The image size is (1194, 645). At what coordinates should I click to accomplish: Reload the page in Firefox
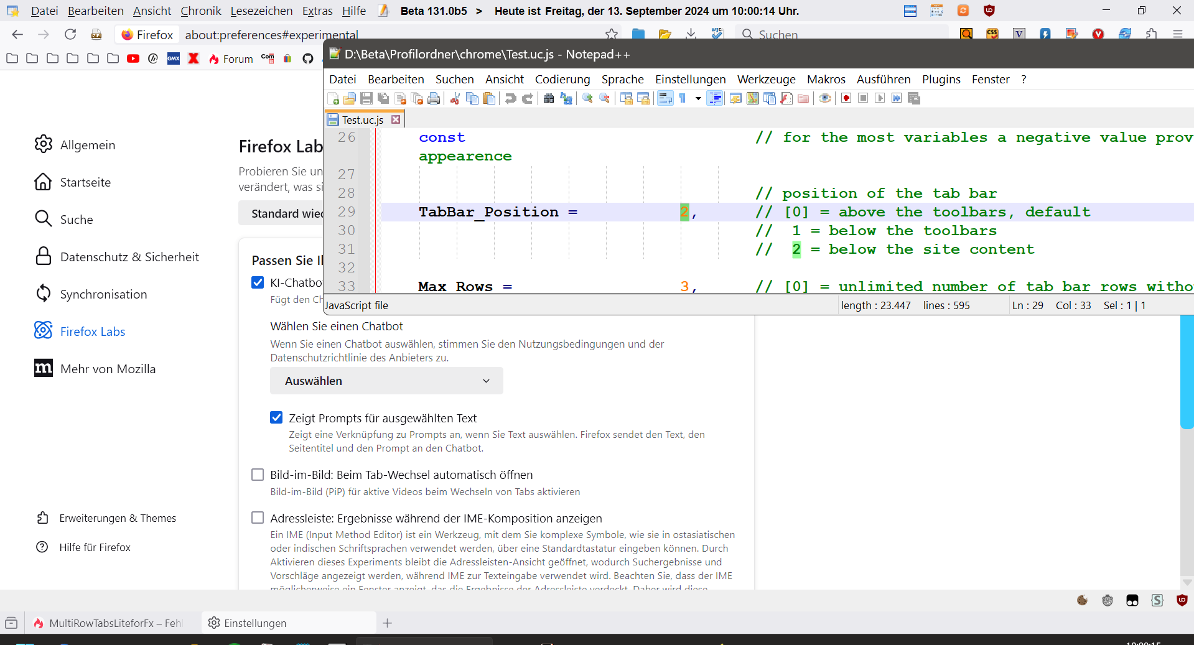coord(70,35)
